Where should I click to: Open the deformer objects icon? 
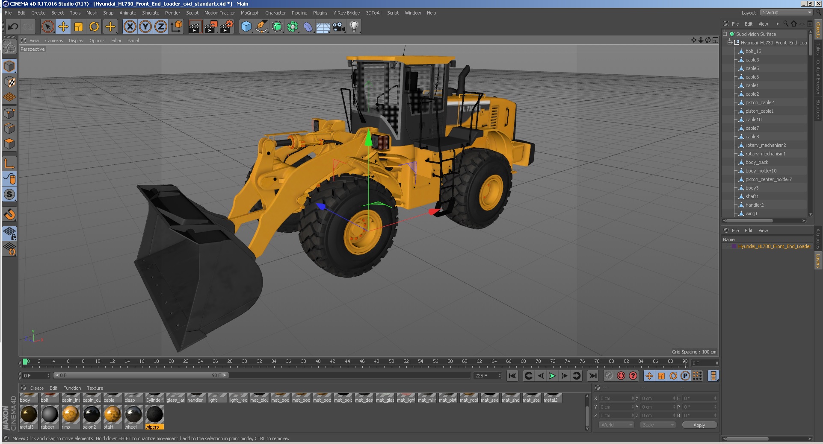[x=308, y=27]
